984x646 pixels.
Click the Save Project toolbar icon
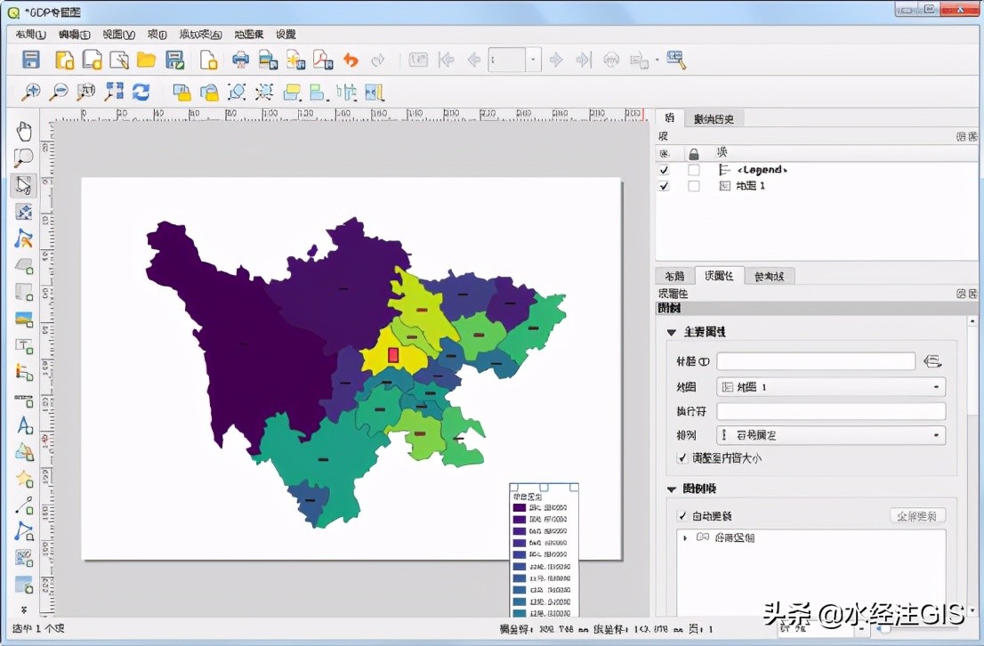pyautogui.click(x=31, y=60)
